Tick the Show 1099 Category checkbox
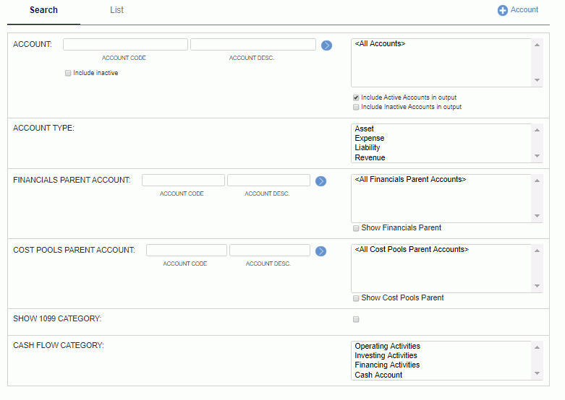The height and width of the screenshot is (400, 565). pos(356,319)
